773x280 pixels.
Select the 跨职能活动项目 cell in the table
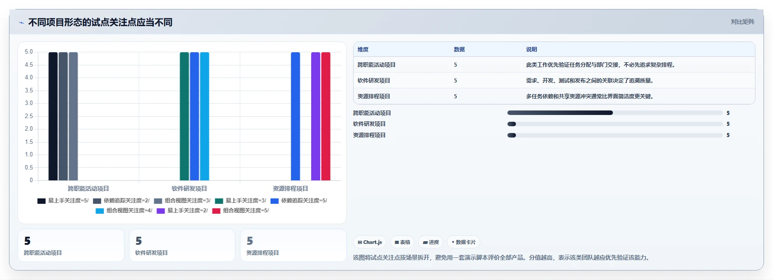click(377, 65)
